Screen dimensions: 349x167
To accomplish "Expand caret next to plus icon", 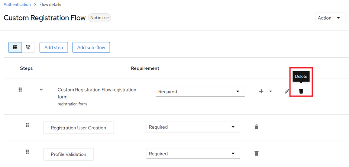I will click(271, 91).
